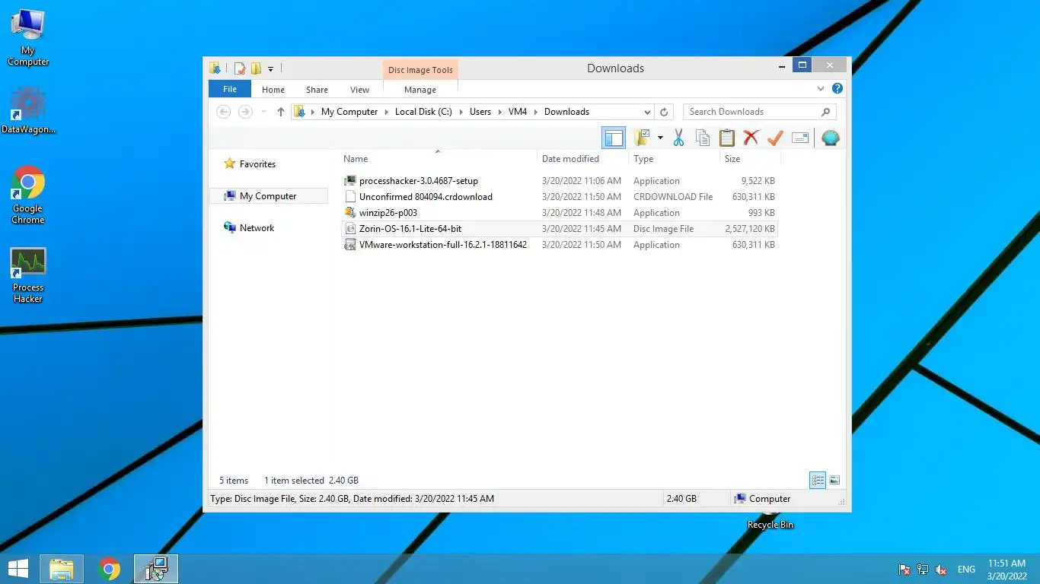Screen dimensions: 1040x584
Task: Click the Up arrow navigation button
Action: coord(281,112)
